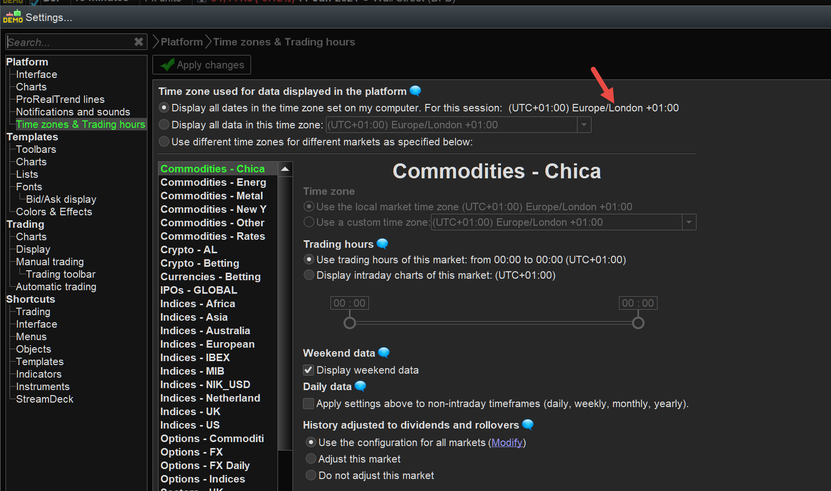Show the Trading hours help bubble

coord(382,244)
